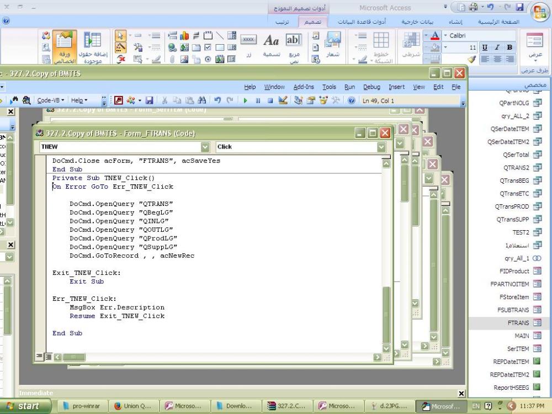Image resolution: width=552 pixels, height=414 pixels.
Task: Click the Format Painter brush icon
Action: coord(472,59)
